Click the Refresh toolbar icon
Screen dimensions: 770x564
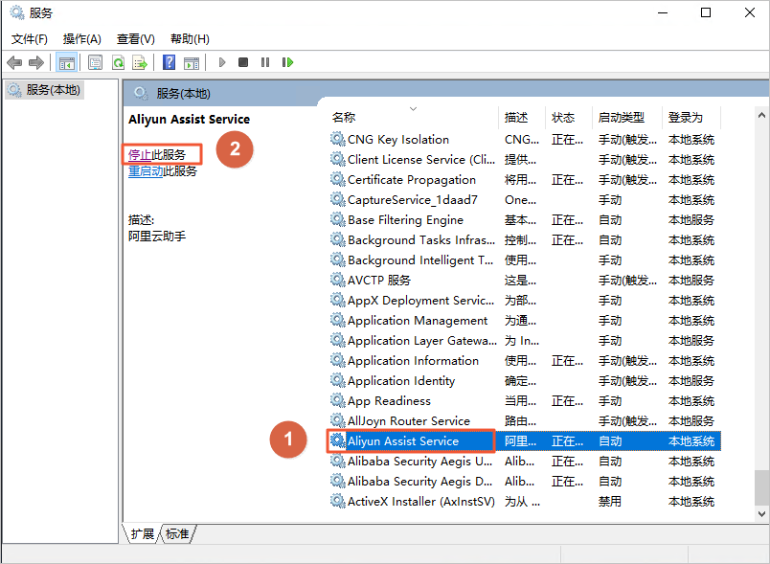click(118, 62)
